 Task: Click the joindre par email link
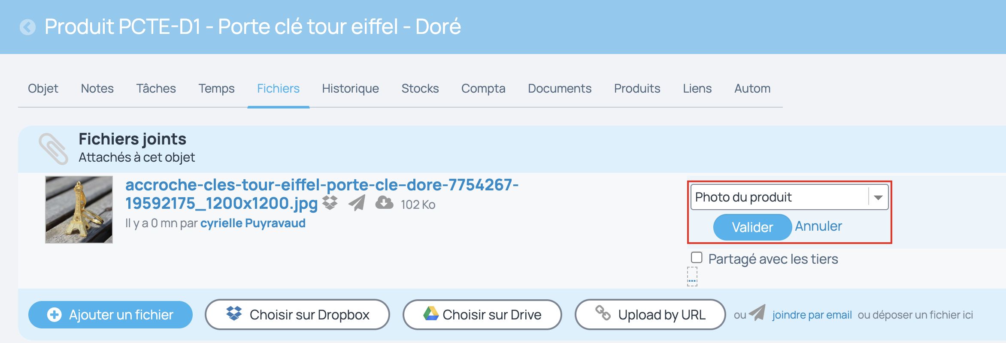click(812, 315)
